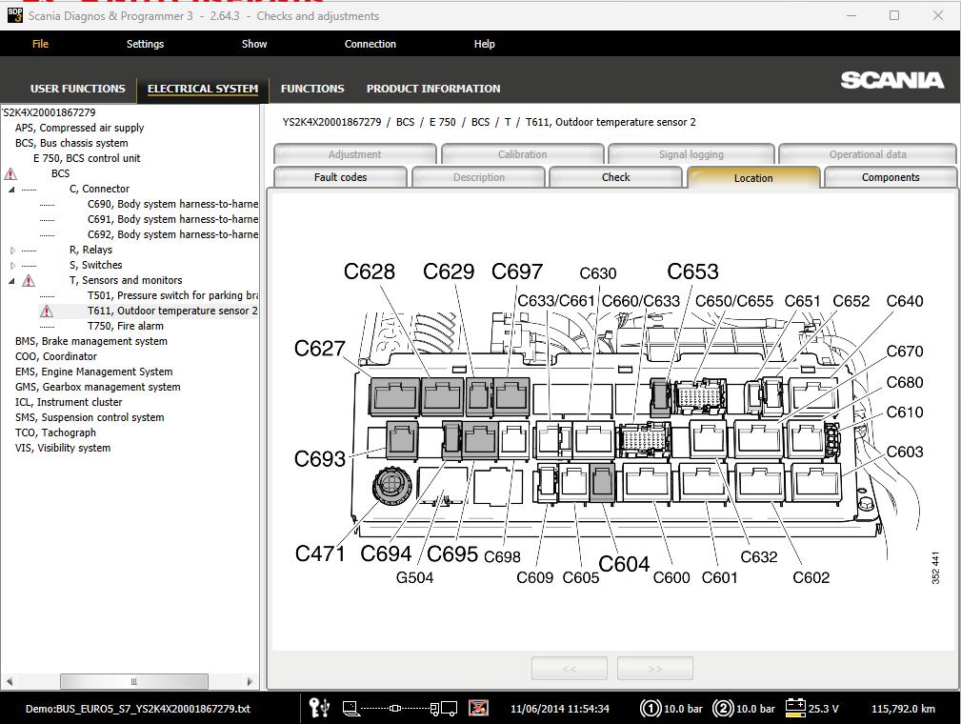Click the Signal logging tab
Viewport: 961px width, 724px height.
[691, 154]
